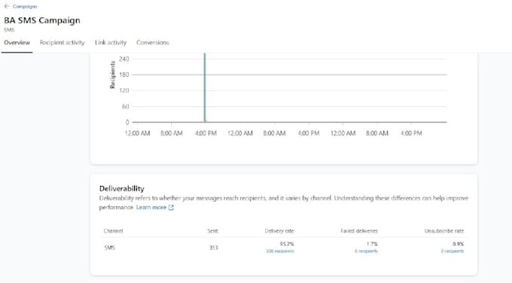This screenshot has width=512, height=283.
Task: Click the back arrow icon beside Campaigns
Action: [7, 6]
